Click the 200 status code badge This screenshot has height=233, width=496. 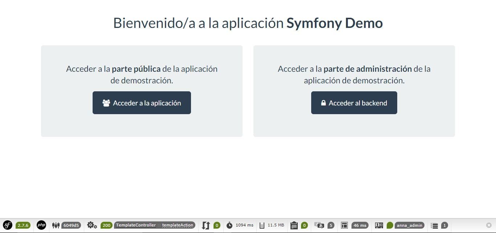(x=106, y=225)
